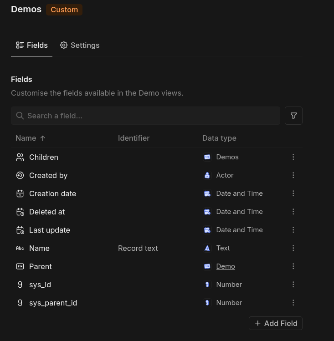Viewport: 334px width, 341px height.
Task: Open the three-dot menu for Created by
Action: pos(293,175)
